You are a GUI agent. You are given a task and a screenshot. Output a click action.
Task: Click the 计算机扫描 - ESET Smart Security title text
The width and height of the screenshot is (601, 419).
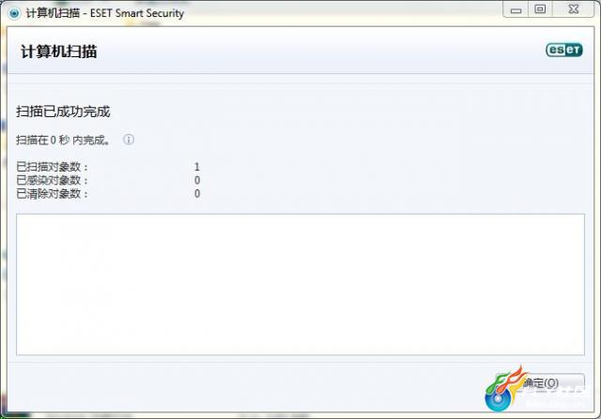pos(105,13)
